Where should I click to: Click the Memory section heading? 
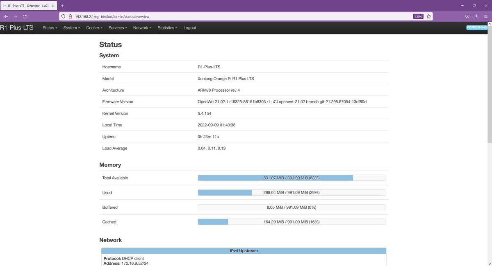pyautogui.click(x=110, y=165)
